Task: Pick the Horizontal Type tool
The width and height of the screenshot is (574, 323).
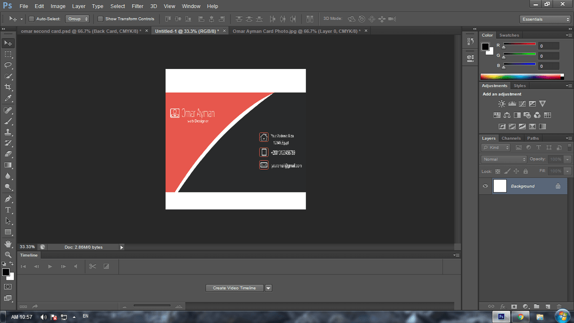Action: click(x=8, y=210)
